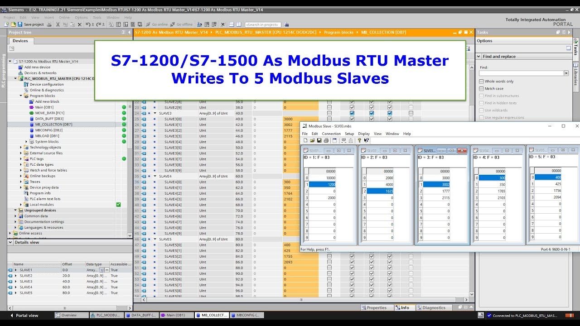This screenshot has width=580, height=326.
Task: Select MBCONFIG [DB2] in project tree
Action: pos(49,130)
